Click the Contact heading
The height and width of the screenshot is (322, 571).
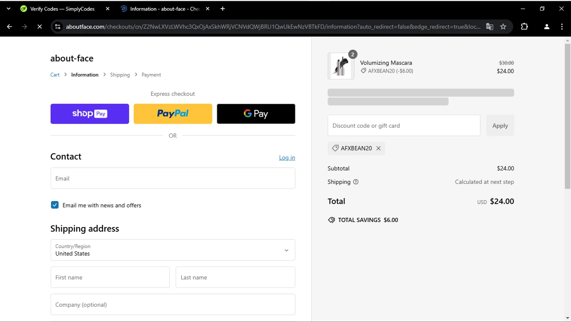66,157
